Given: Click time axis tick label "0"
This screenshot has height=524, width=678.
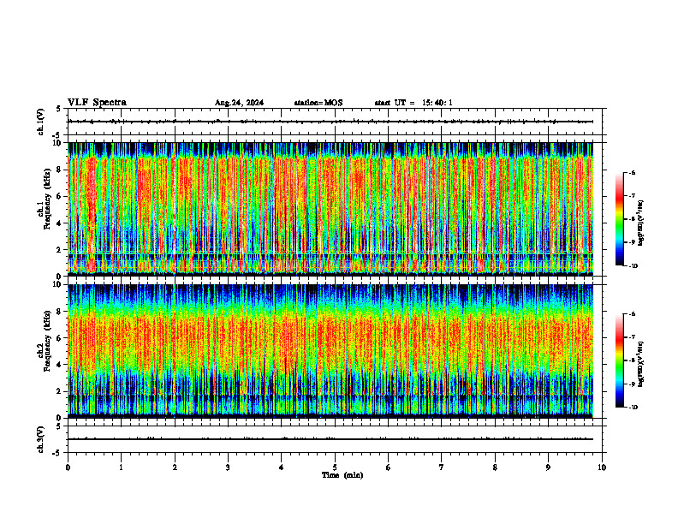Looking at the screenshot, I should (68, 467).
